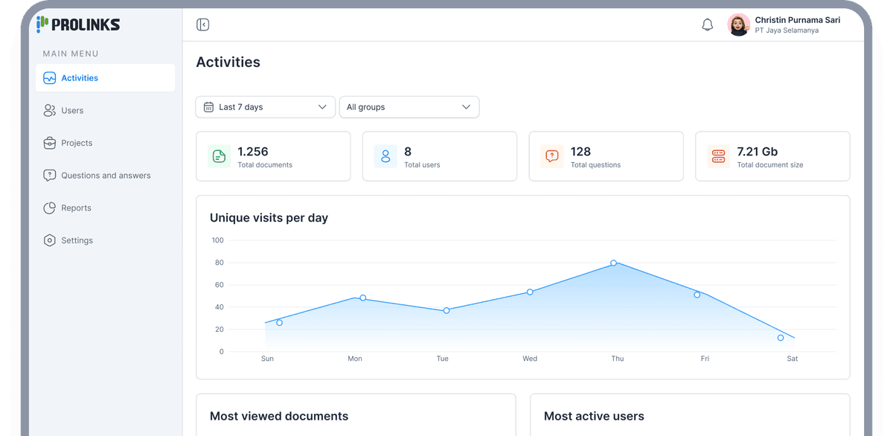The image size is (893, 436).
Task: Click the Activities pulse icon in sidebar
Action: [50, 78]
